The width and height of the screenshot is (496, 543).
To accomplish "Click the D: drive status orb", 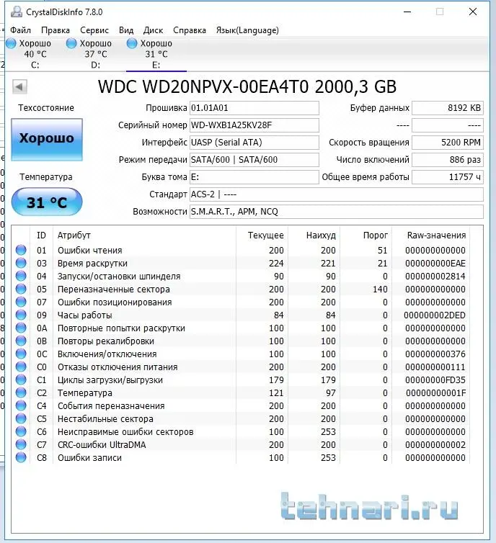I will (71, 43).
